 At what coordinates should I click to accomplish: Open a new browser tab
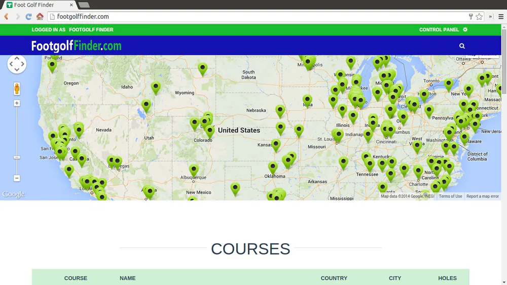click(x=84, y=5)
